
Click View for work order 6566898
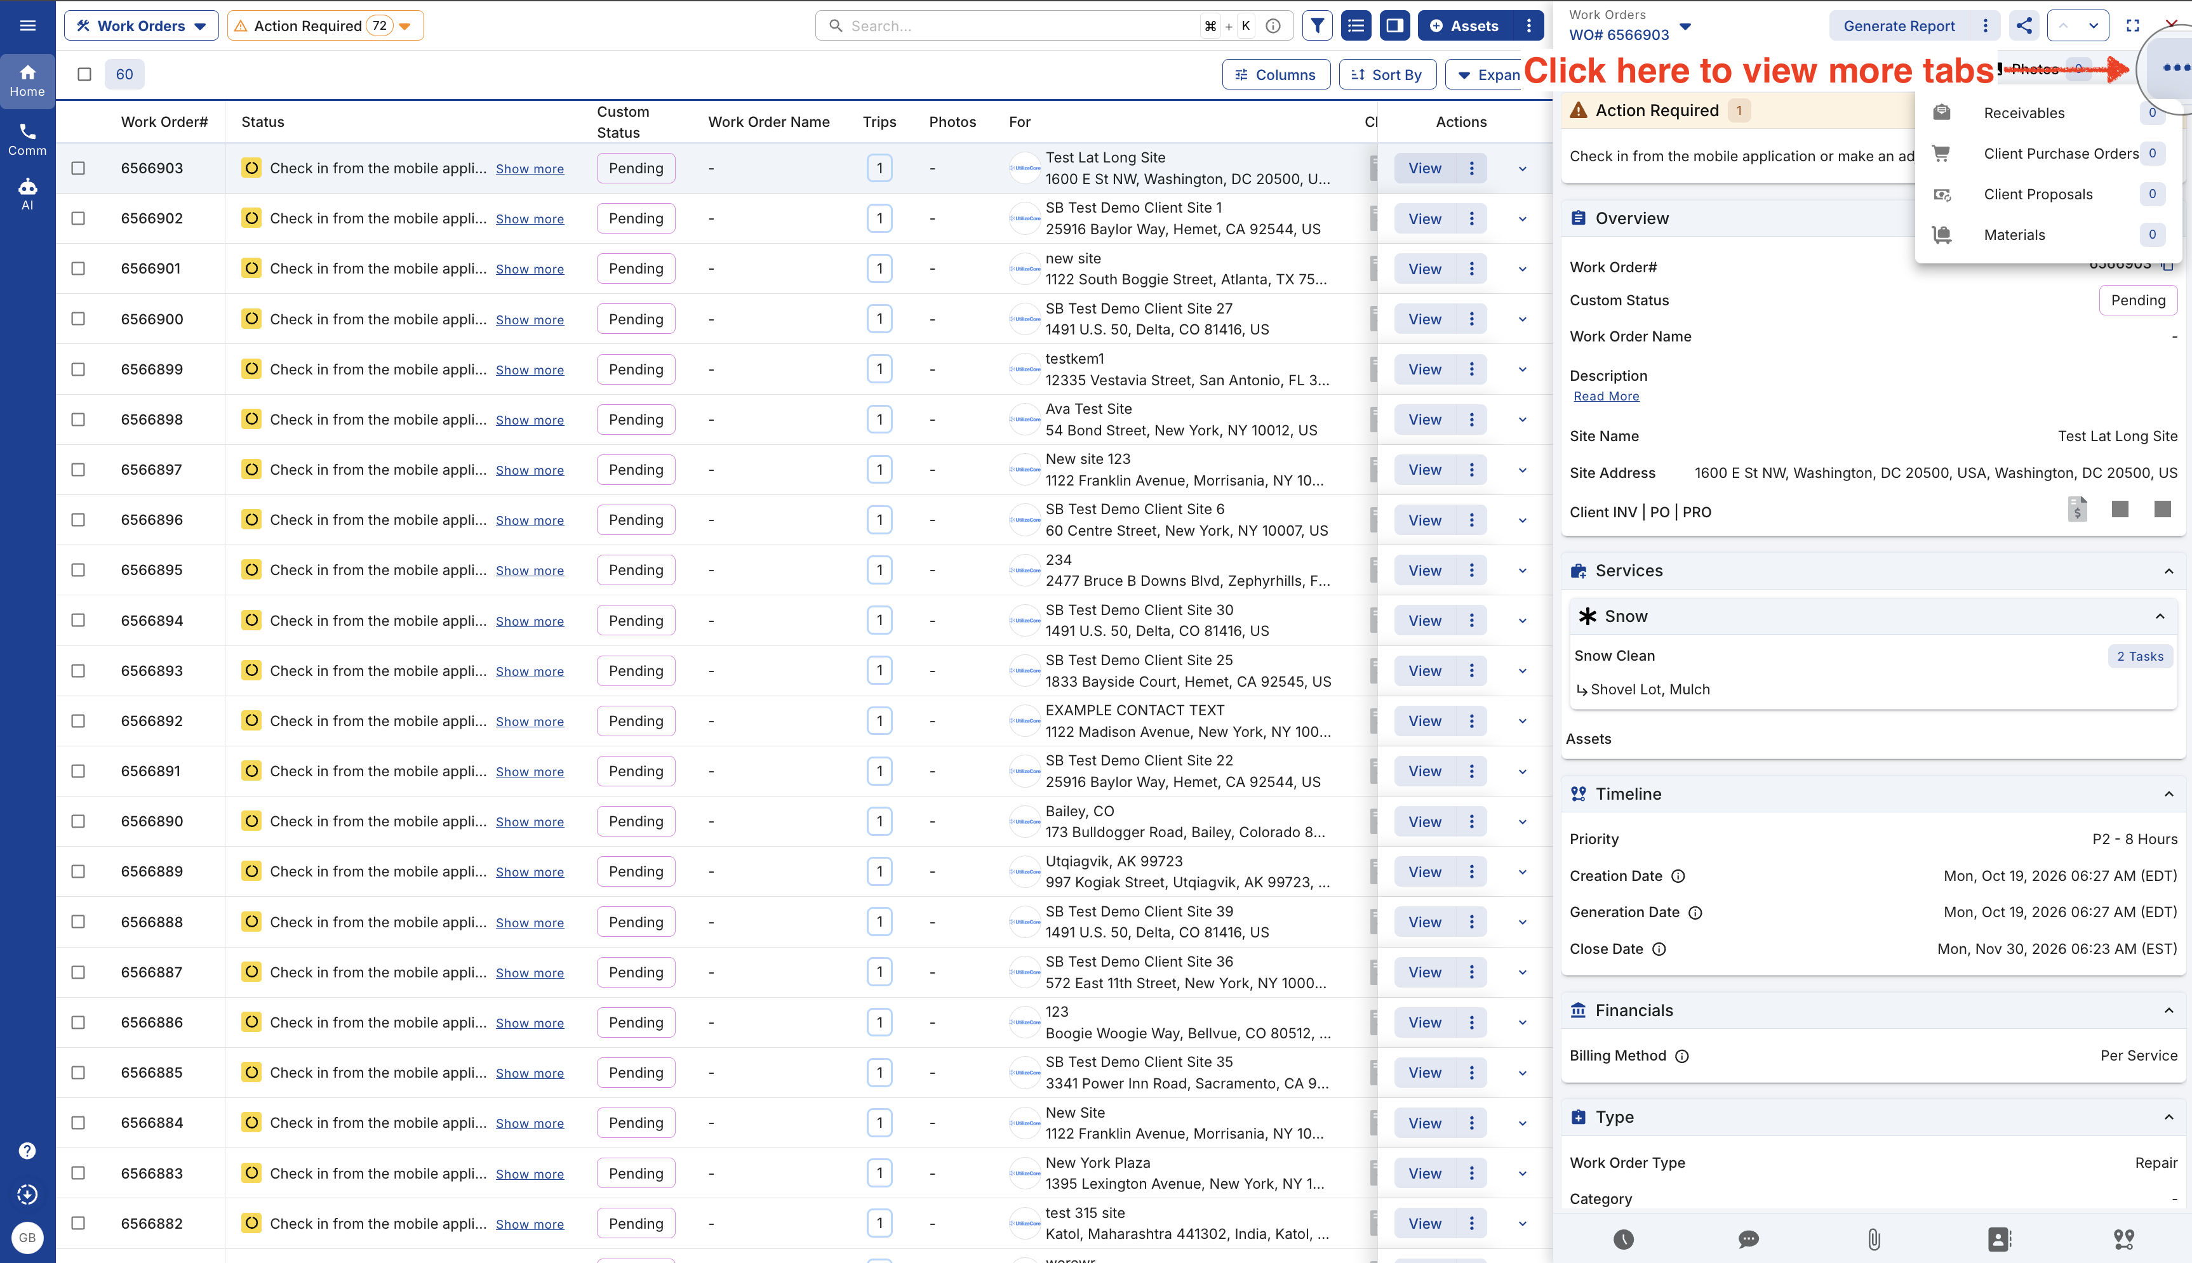click(1424, 420)
